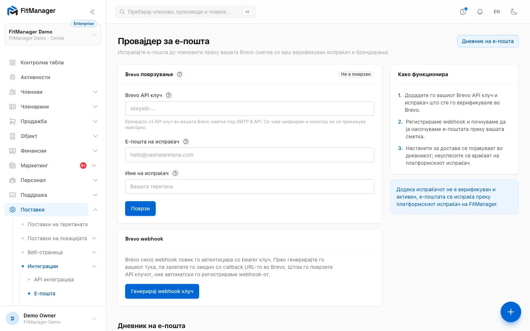This screenshot has height=331, width=530.
Task: Focus the sender email input field
Action: [250, 155]
